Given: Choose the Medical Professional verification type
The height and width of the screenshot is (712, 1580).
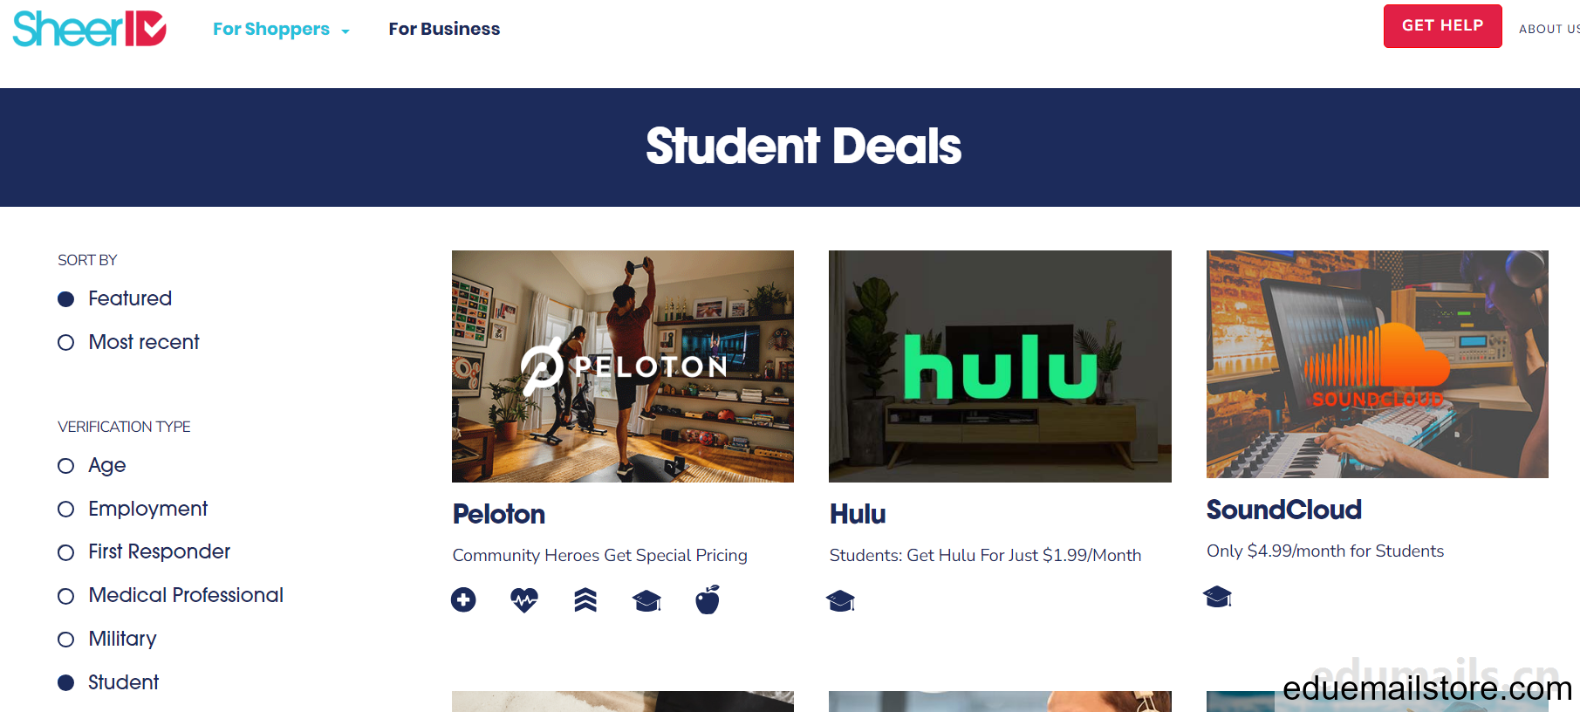Looking at the screenshot, I should [x=170, y=595].
